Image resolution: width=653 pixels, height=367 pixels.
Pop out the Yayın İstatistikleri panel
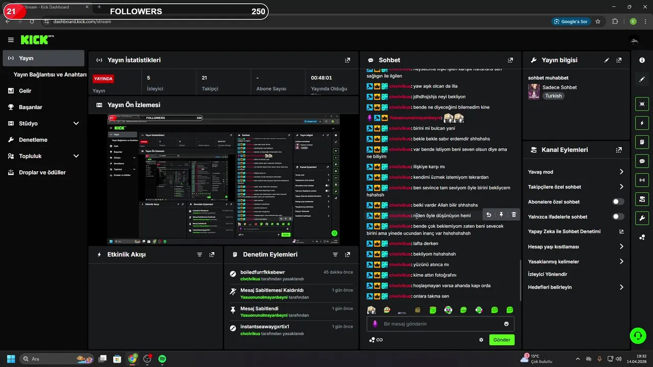pos(347,60)
